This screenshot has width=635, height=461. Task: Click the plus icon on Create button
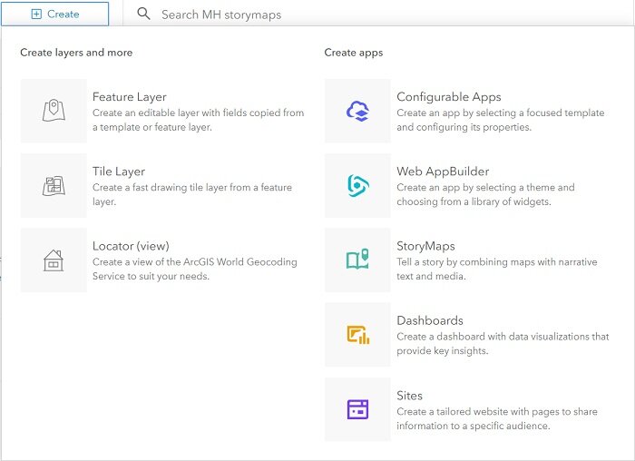pyautogui.click(x=36, y=14)
